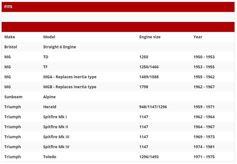Click the Bristol make cell
237x164 pixels.
(x=11, y=47)
